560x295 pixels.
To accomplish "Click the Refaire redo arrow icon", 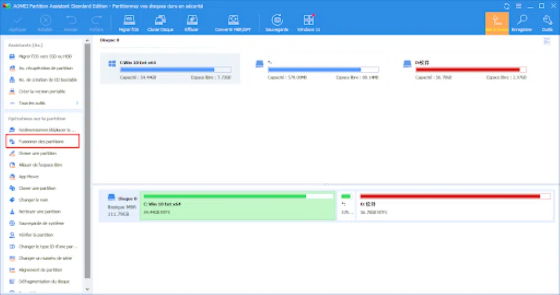I will (x=96, y=23).
